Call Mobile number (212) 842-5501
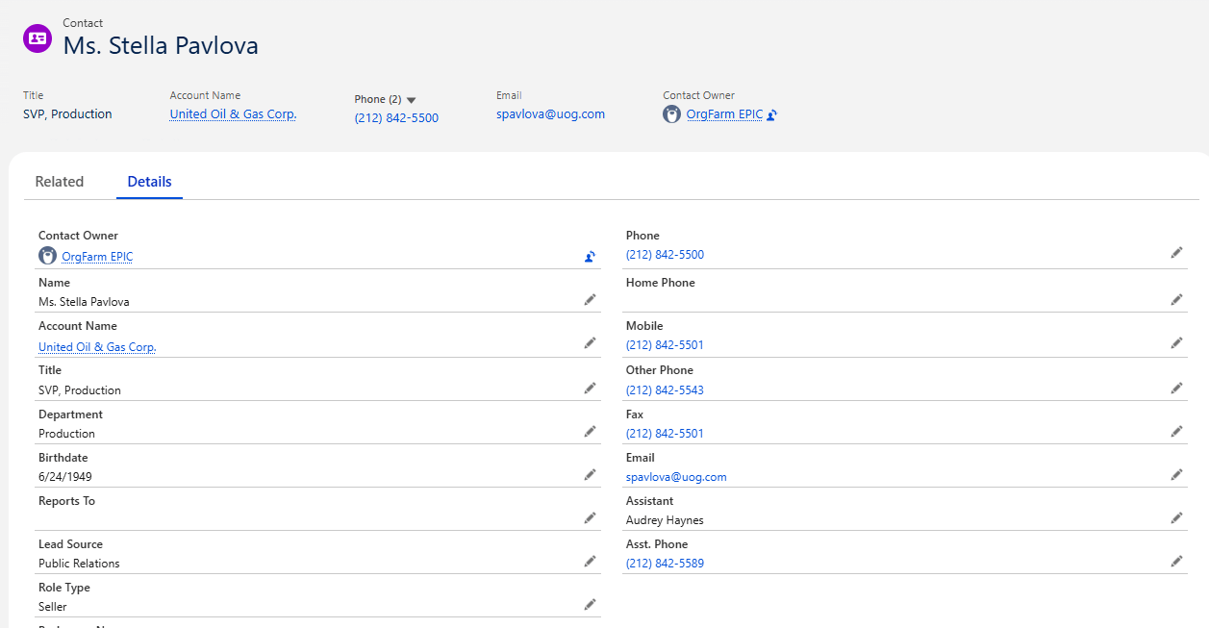The height and width of the screenshot is (628, 1209). pyautogui.click(x=665, y=345)
